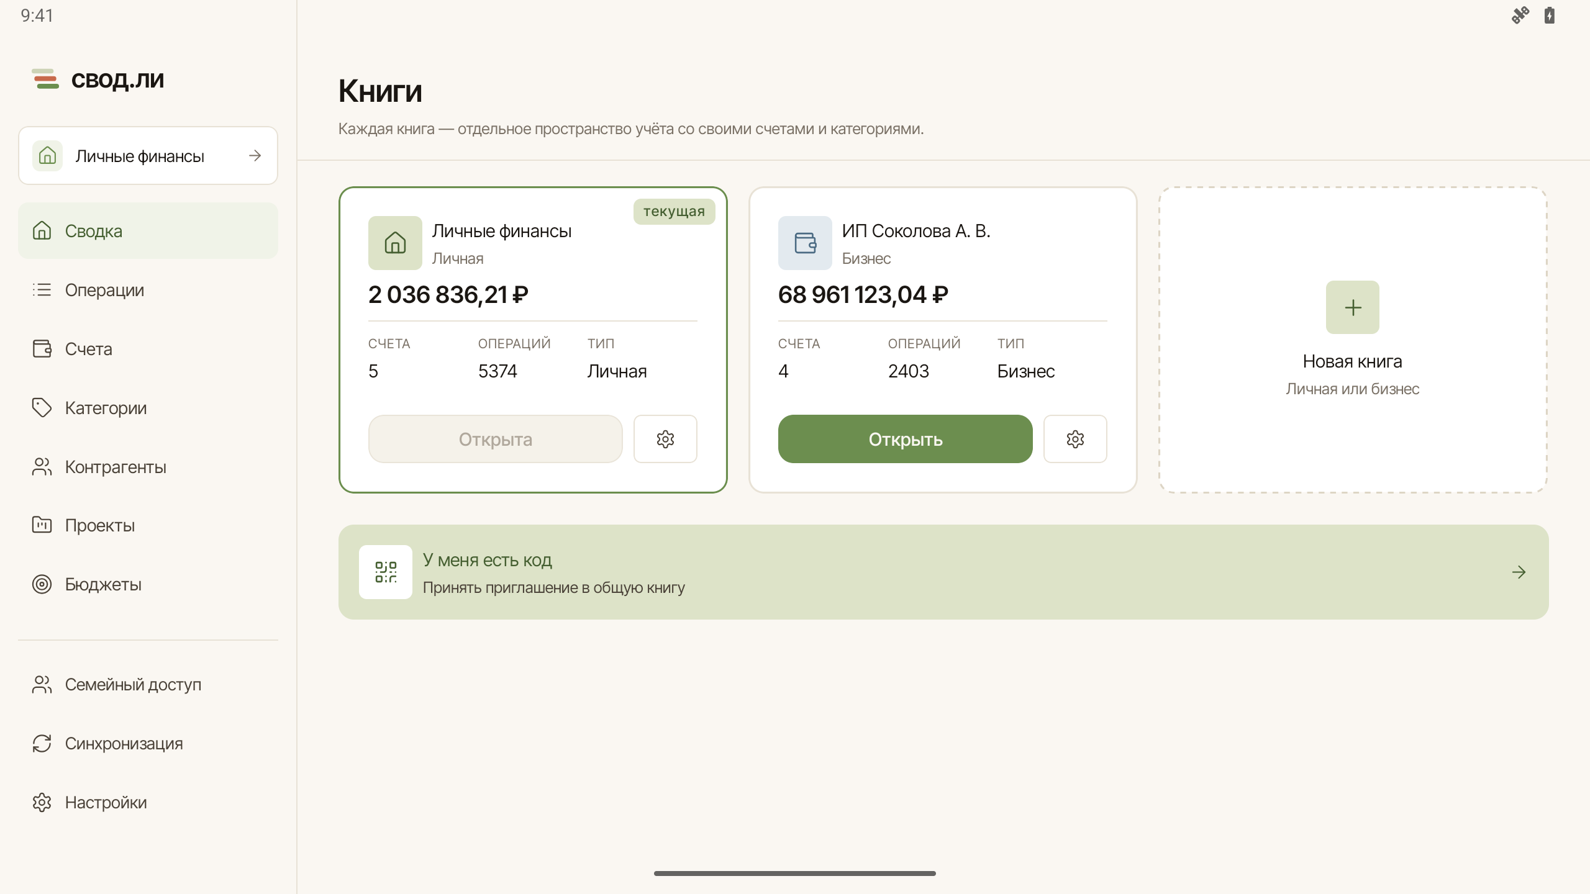1590x894 pixels.
Task: Open Операции in the sidebar
Action: (148, 290)
